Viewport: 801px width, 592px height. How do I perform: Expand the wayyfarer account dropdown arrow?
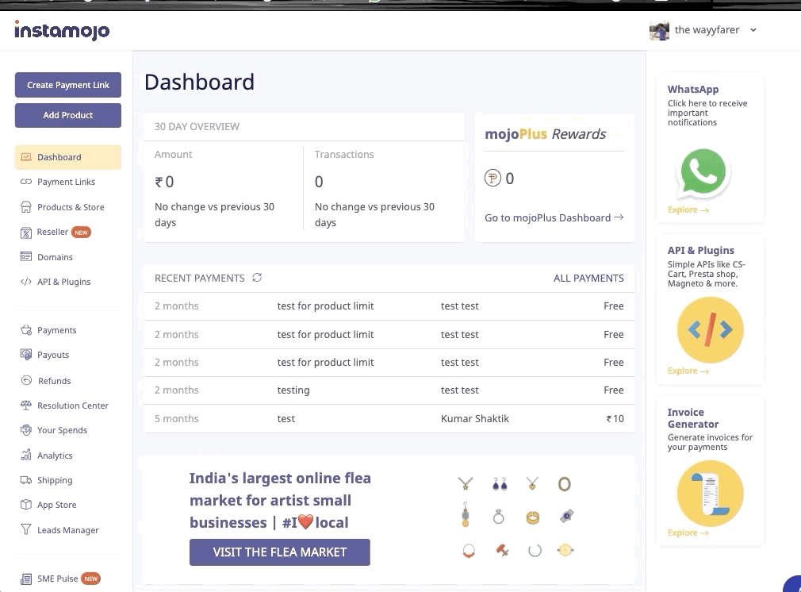pos(753,30)
